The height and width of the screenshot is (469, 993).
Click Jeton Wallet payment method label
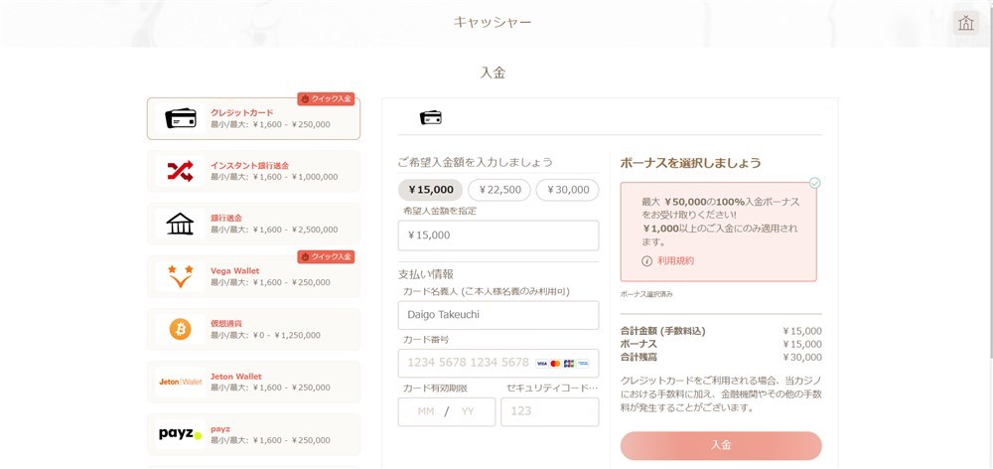[x=236, y=377]
